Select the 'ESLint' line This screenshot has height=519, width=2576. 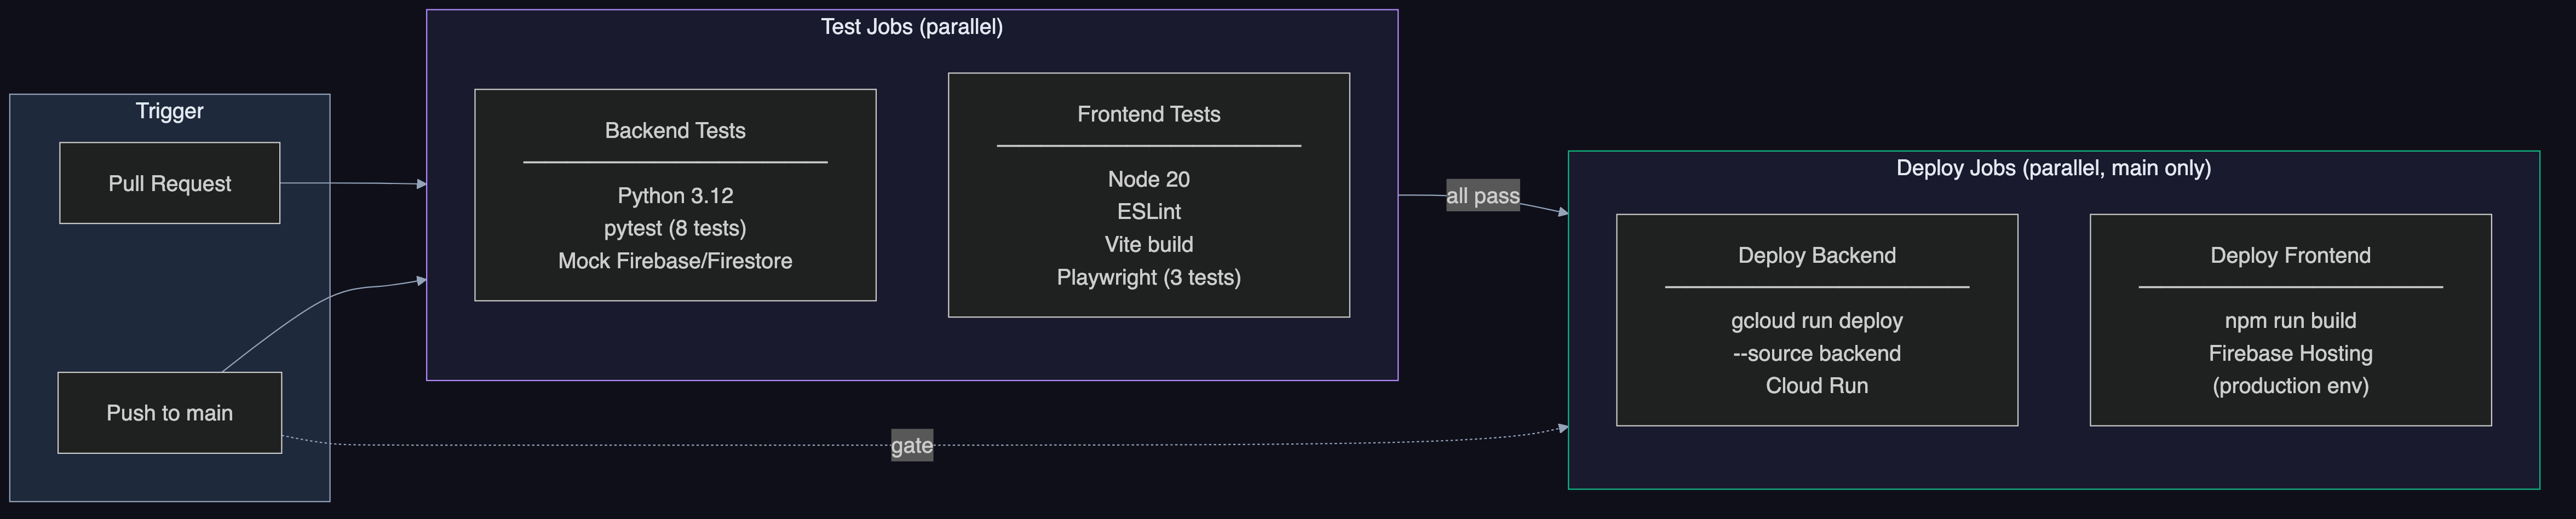pos(1149,212)
